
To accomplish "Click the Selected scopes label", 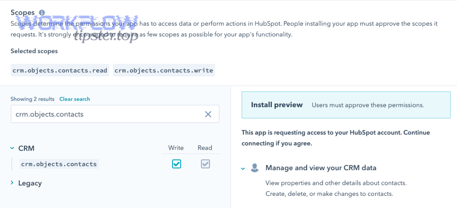I will [34, 51].
